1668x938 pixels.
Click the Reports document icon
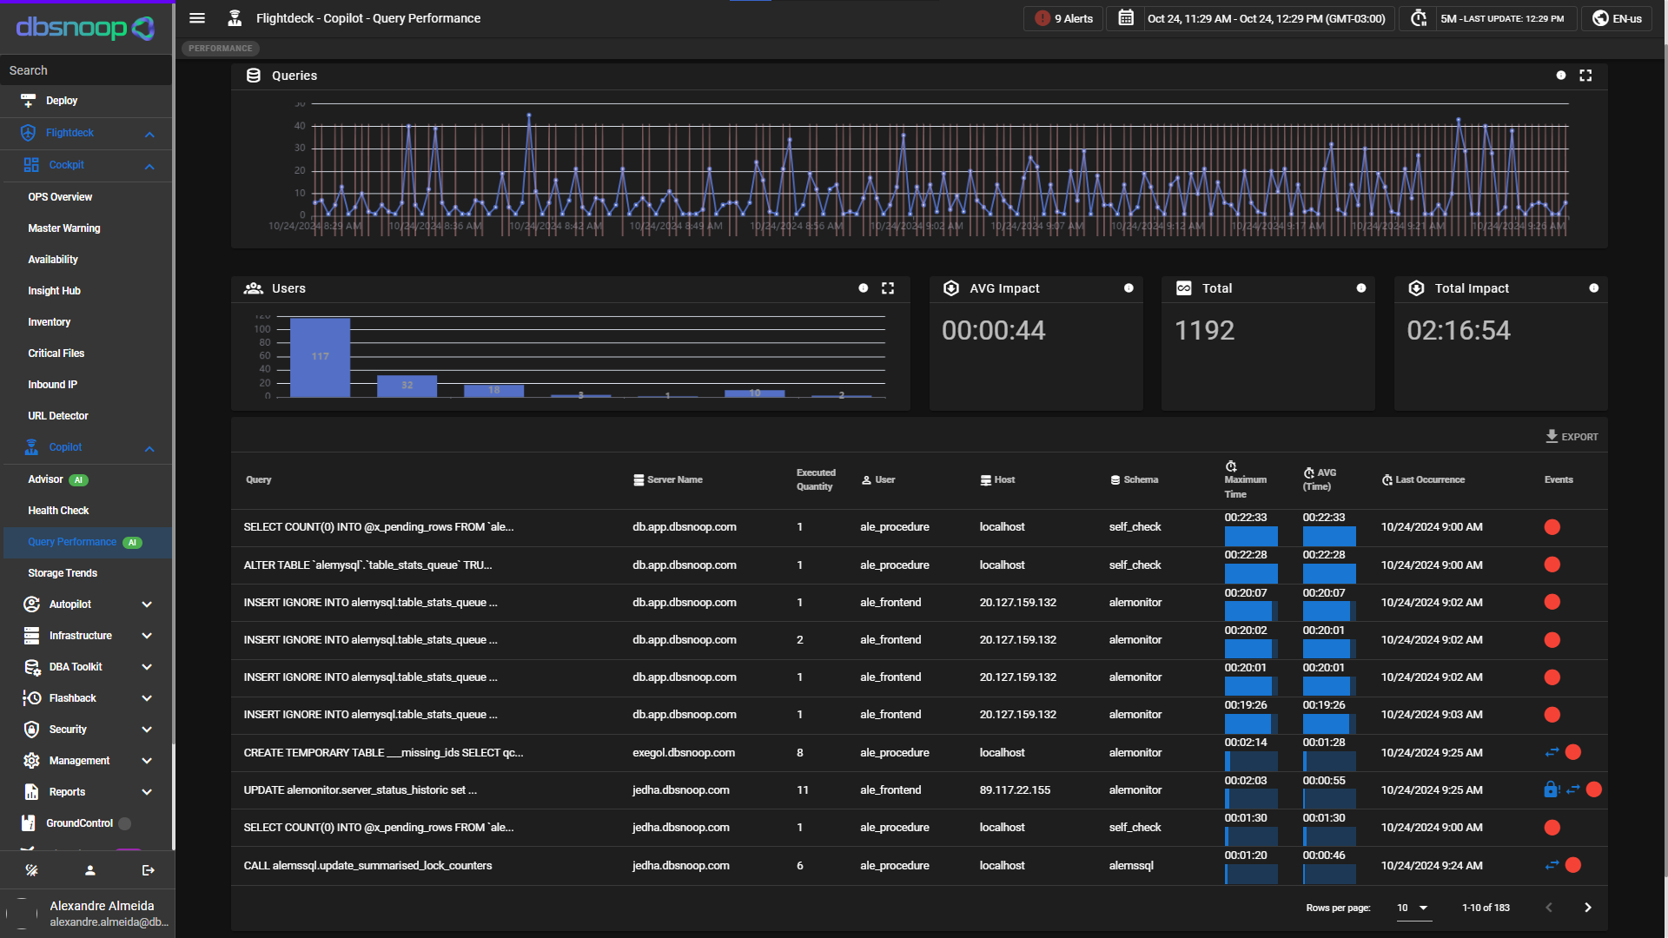pos(31,792)
